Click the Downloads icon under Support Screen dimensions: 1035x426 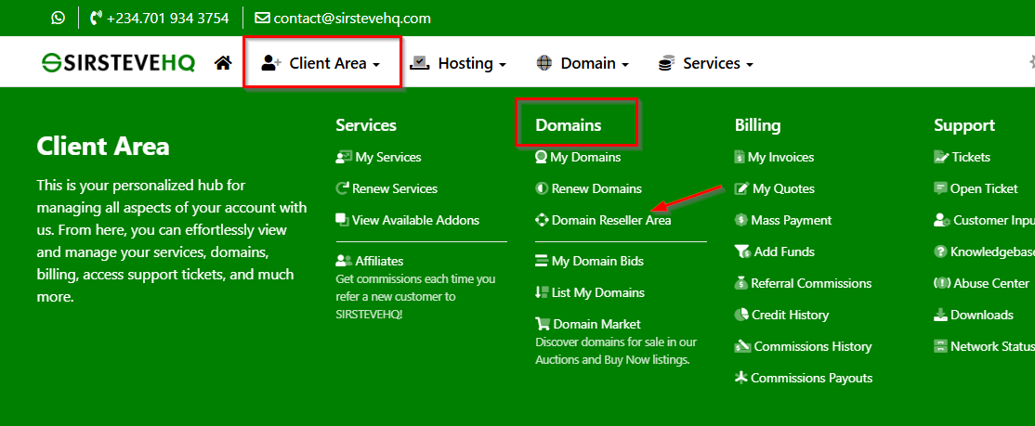tap(940, 315)
